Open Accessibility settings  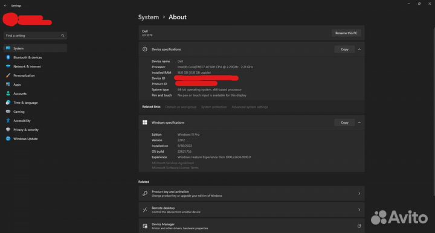[35, 121]
